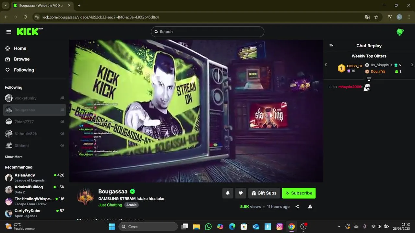Open Dou_nYa gifter profile
This screenshot has height=233, width=415.
(x=378, y=72)
